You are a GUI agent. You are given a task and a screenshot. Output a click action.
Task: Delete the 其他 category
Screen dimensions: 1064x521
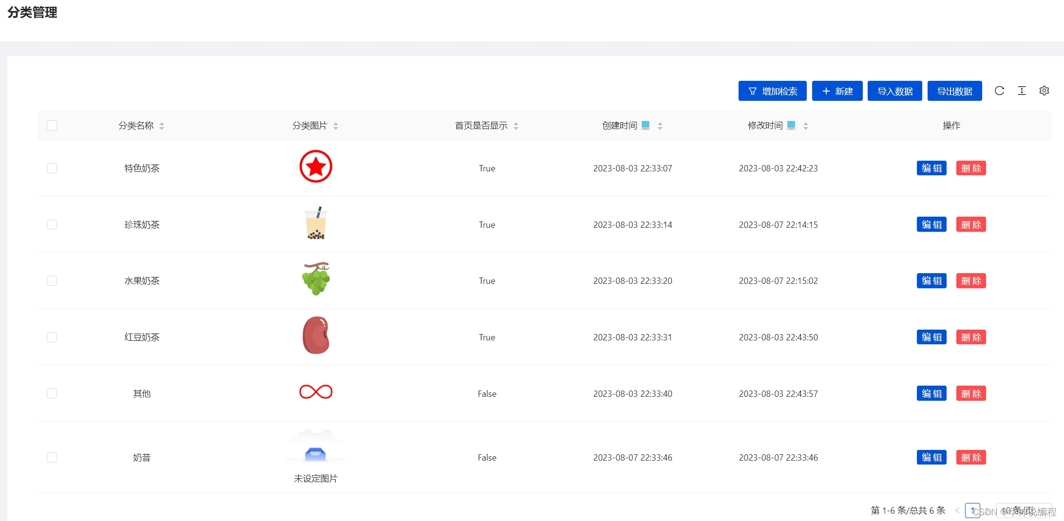tap(971, 393)
